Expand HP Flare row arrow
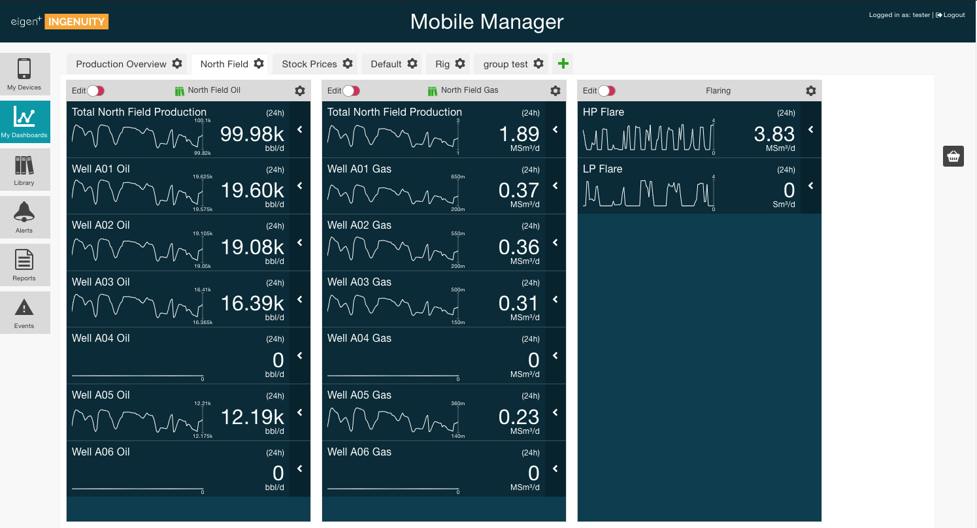The height and width of the screenshot is (528, 977). pos(811,129)
